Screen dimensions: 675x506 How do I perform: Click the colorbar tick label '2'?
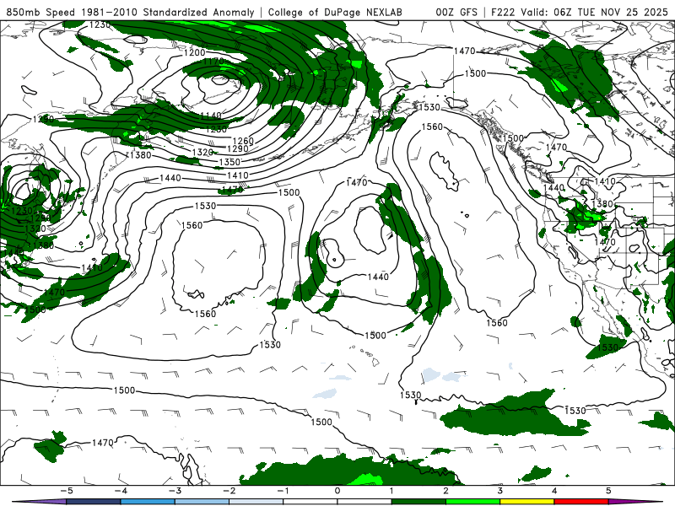(x=445, y=491)
